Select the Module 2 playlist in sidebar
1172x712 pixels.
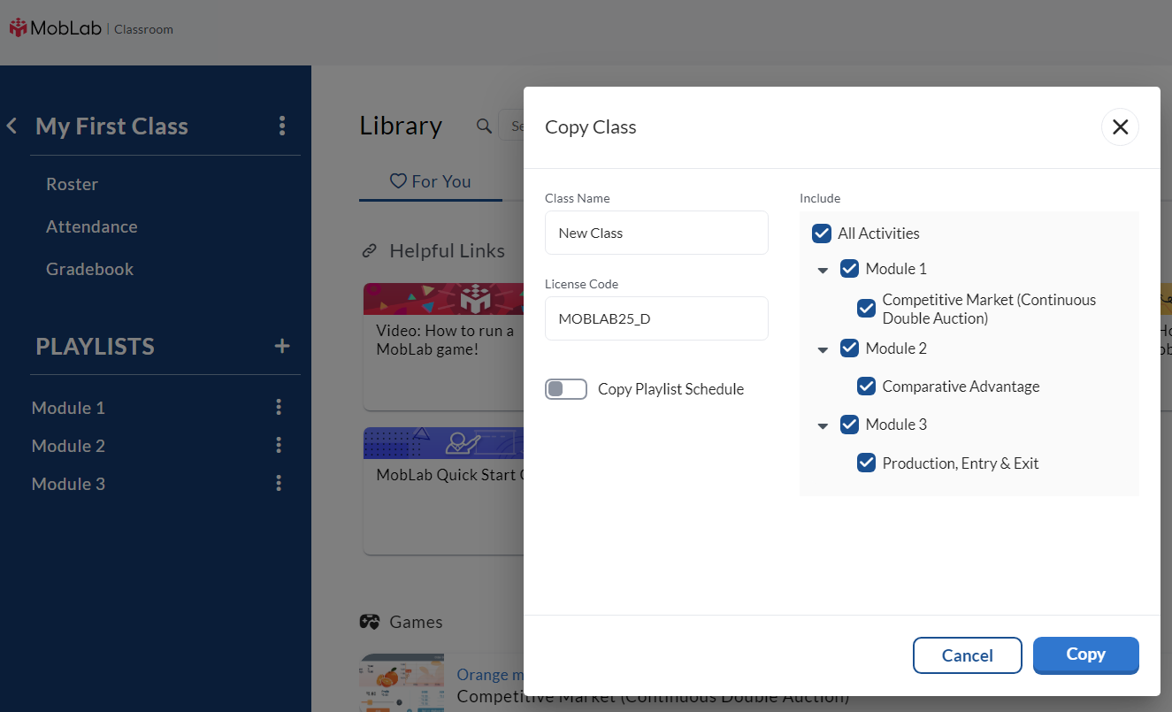(68, 446)
